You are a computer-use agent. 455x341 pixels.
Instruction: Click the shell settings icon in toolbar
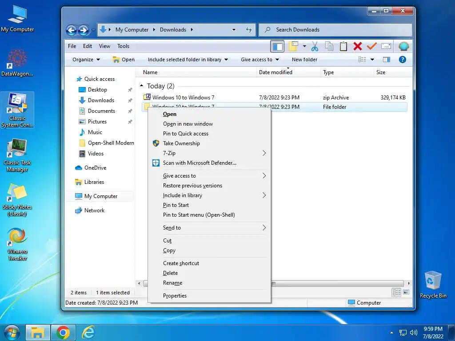[403, 46]
